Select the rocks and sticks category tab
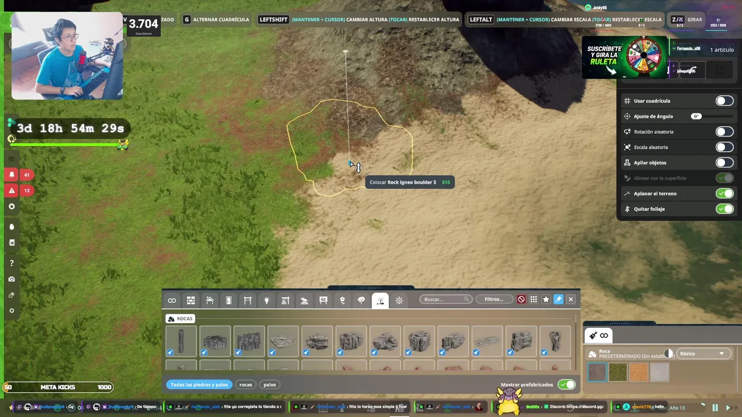Viewport: 742px width, 417px height. (x=380, y=300)
